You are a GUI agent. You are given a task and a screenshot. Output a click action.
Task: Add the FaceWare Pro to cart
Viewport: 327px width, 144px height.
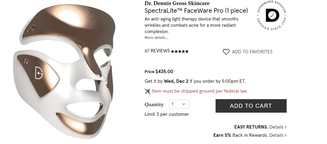(x=251, y=106)
